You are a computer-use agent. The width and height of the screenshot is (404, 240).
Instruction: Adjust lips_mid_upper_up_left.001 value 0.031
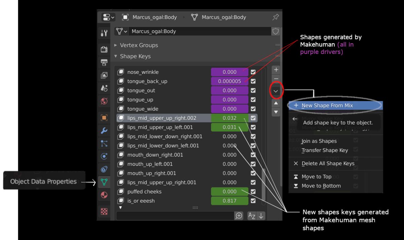(x=230, y=127)
